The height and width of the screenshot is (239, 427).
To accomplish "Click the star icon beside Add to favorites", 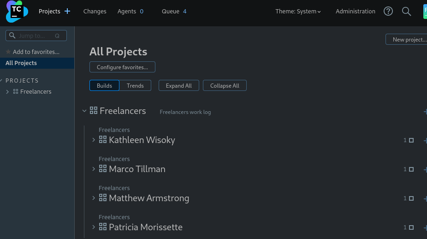I will pos(8,52).
